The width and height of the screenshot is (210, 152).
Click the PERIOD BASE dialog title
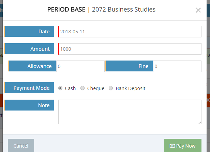[x=66, y=10]
